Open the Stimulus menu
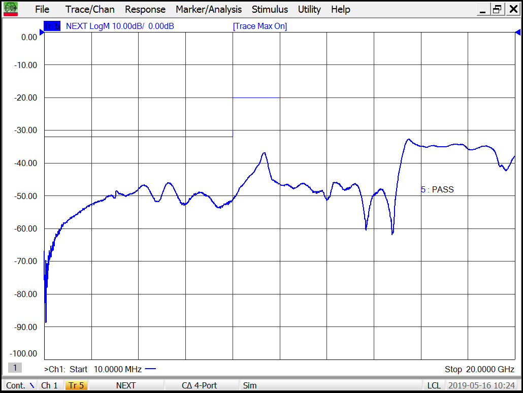The image size is (523, 393). pyautogui.click(x=270, y=9)
